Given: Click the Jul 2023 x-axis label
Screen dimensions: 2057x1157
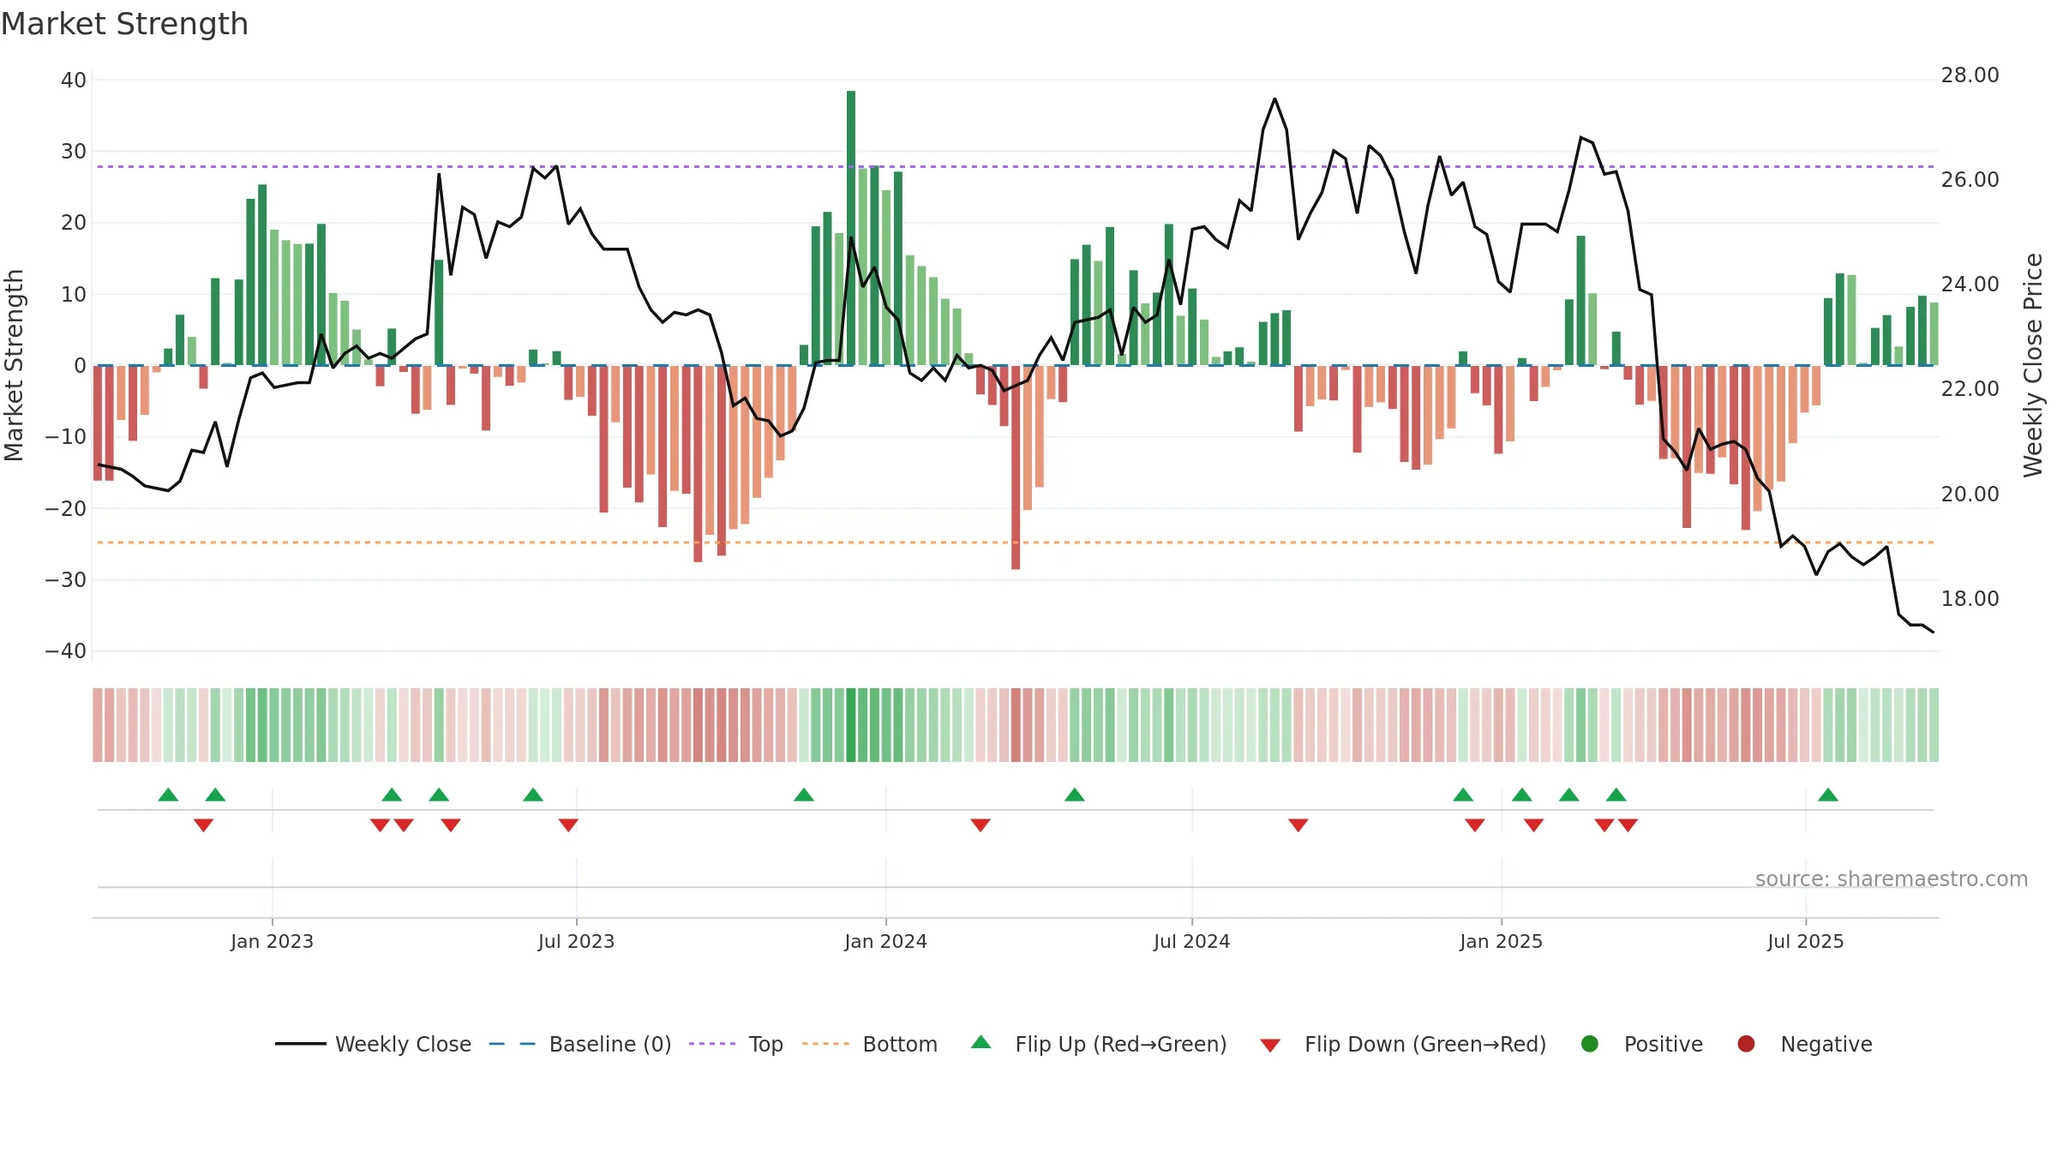Looking at the screenshot, I should (x=576, y=941).
